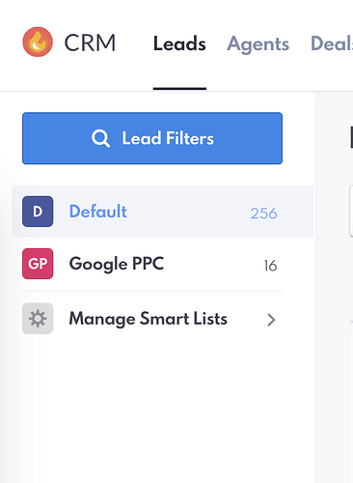Image resolution: width=353 pixels, height=483 pixels.
Task: Expand the Manage Smart Lists chevron arrow
Action: (271, 320)
